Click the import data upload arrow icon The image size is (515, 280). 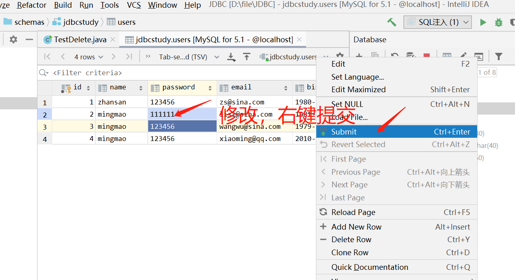(247, 56)
